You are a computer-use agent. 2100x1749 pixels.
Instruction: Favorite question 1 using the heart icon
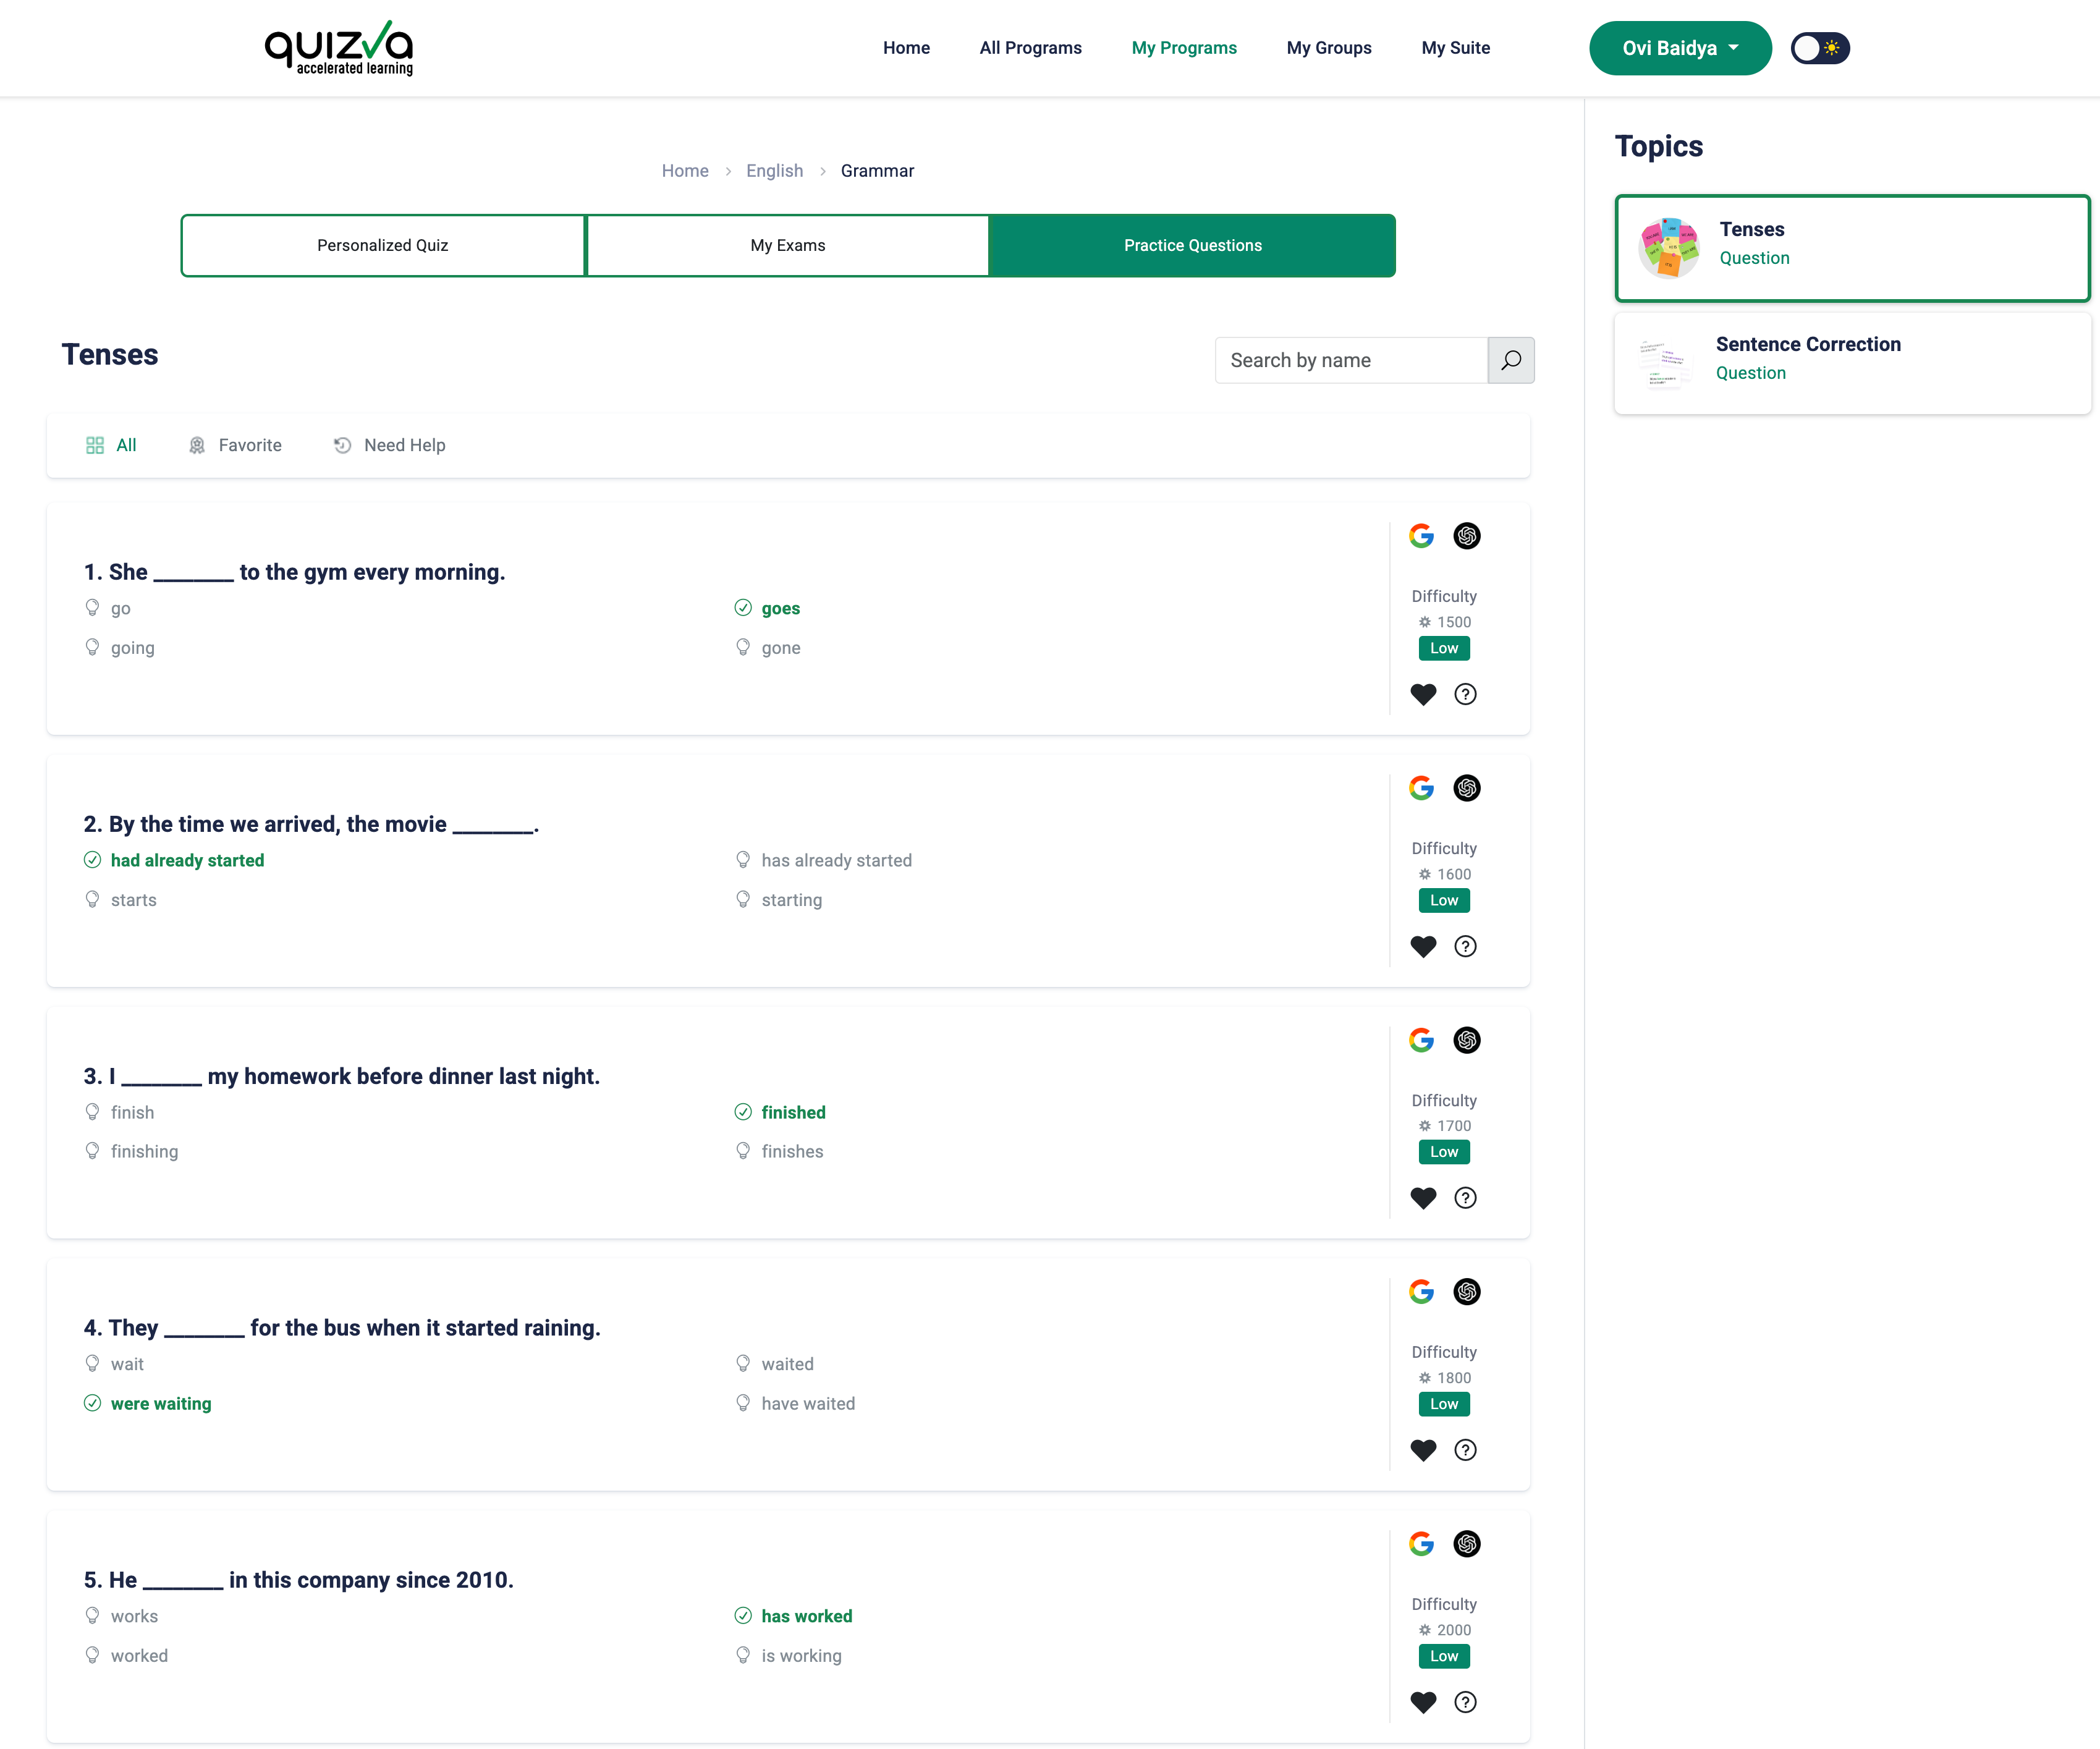1423,694
